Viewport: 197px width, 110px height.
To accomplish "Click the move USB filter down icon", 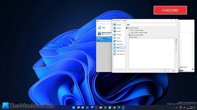I will tap(176, 51).
